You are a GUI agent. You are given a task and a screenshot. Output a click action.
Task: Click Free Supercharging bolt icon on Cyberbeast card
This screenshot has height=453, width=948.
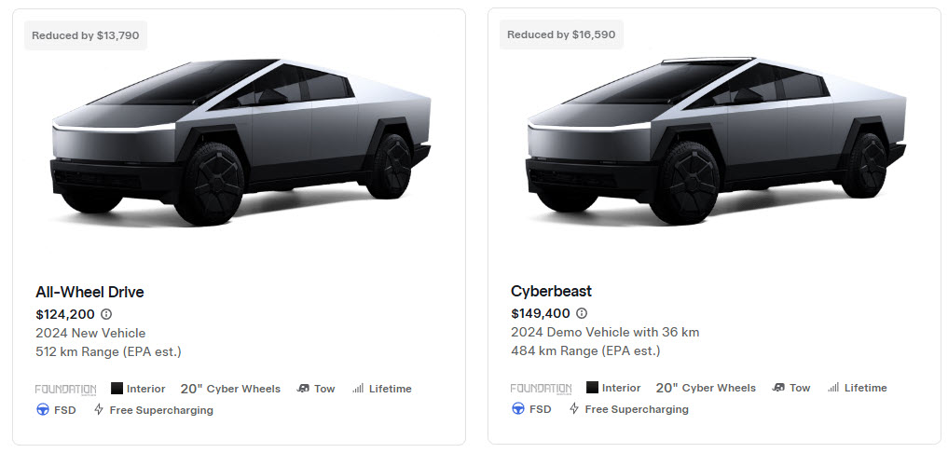pos(574,409)
